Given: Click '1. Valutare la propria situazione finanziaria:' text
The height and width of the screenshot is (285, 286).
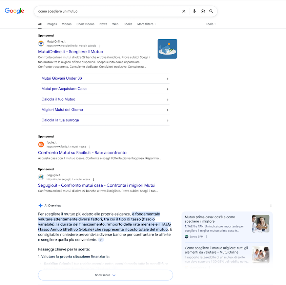Looking at the screenshot, I should 74,257.
